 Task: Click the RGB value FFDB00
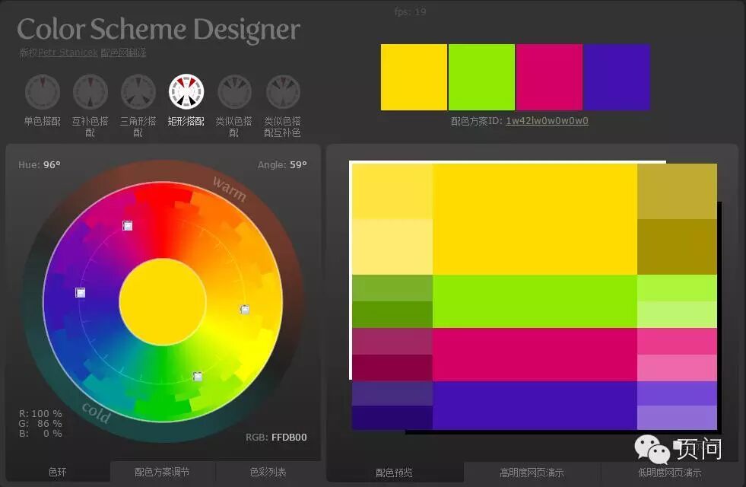pyautogui.click(x=289, y=437)
